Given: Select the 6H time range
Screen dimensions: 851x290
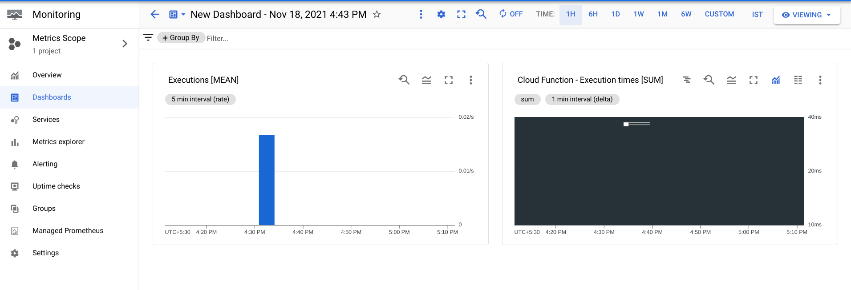Looking at the screenshot, I should click(x=593, y=14).
